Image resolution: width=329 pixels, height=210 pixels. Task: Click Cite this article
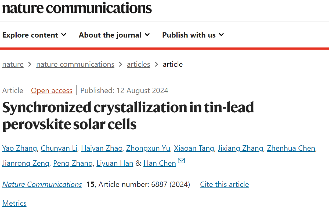click(x=225, y=185)
